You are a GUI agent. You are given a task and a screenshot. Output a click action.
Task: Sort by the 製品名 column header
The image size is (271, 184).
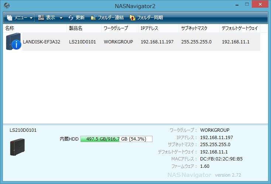coord(84,28)
